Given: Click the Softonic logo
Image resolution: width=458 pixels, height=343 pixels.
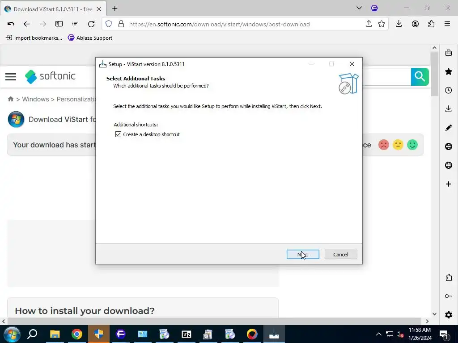Looking at the screenshot, I should click(x=50, y=76).
